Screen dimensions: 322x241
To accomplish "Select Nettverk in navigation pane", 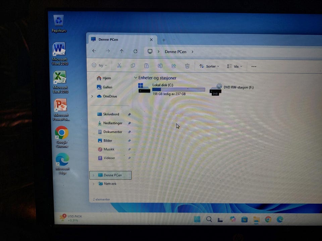I will click(108, 184).
